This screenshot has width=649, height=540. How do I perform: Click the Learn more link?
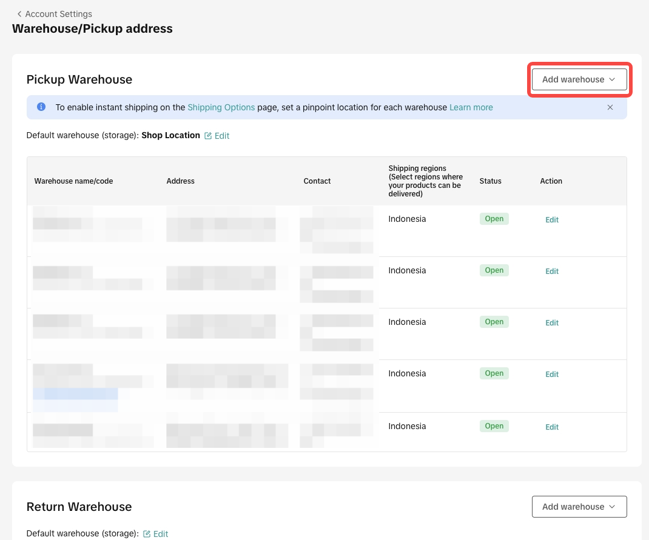point(471,107)
